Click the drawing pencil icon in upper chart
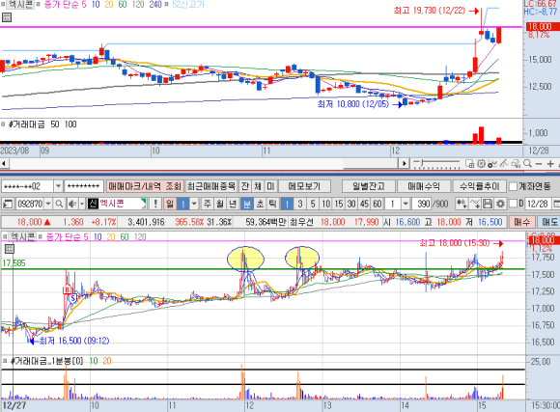The width and height of the screenshot is (560, 412). (504, 163)
